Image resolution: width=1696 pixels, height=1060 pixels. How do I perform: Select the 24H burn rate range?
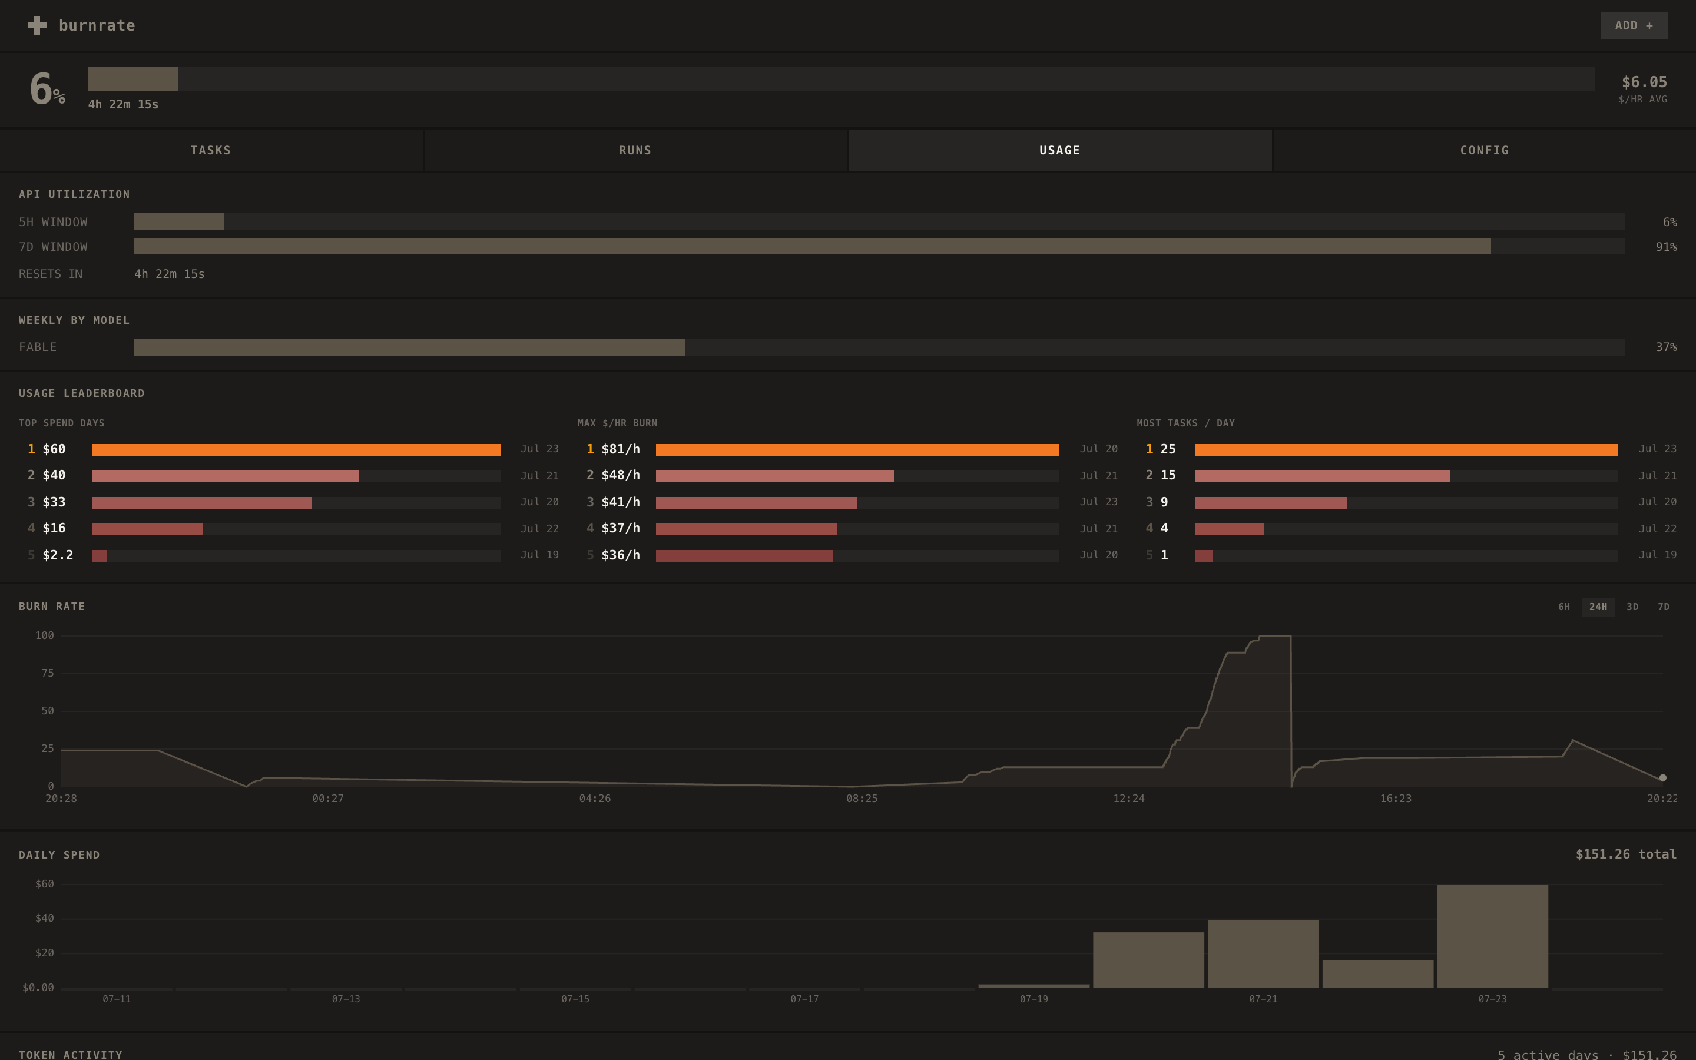(1598, 607)
